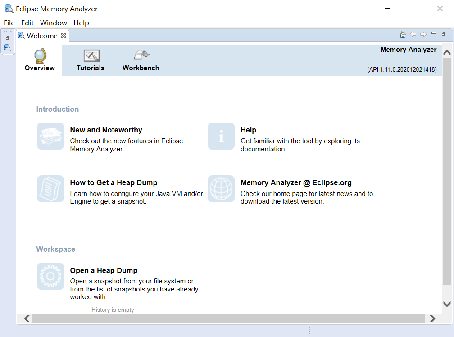Click vertical scrollbar up arrow

(447, 52)
